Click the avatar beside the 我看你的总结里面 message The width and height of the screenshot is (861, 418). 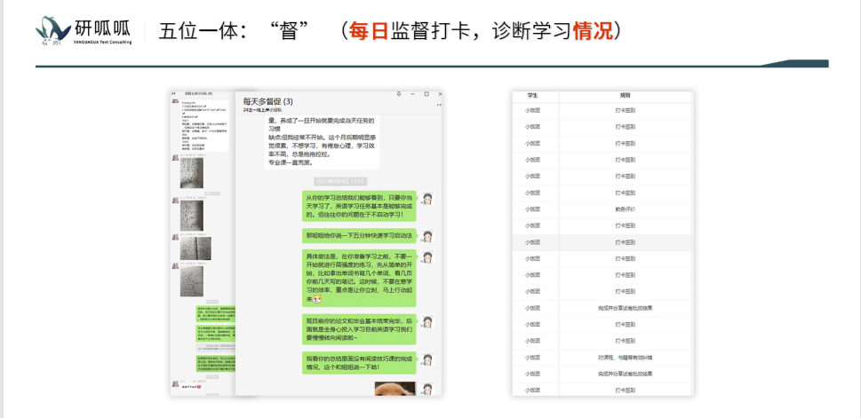tap(427, 359)
